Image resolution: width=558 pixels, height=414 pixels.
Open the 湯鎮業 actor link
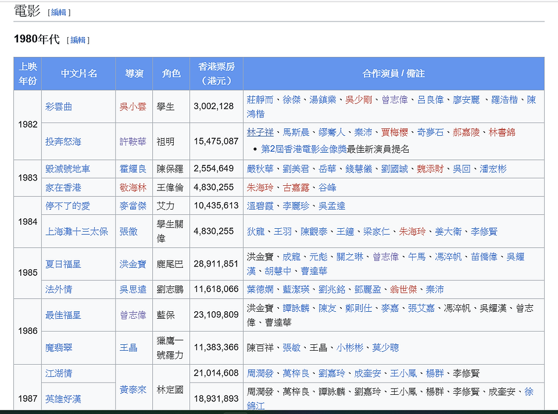coord(323,99)
